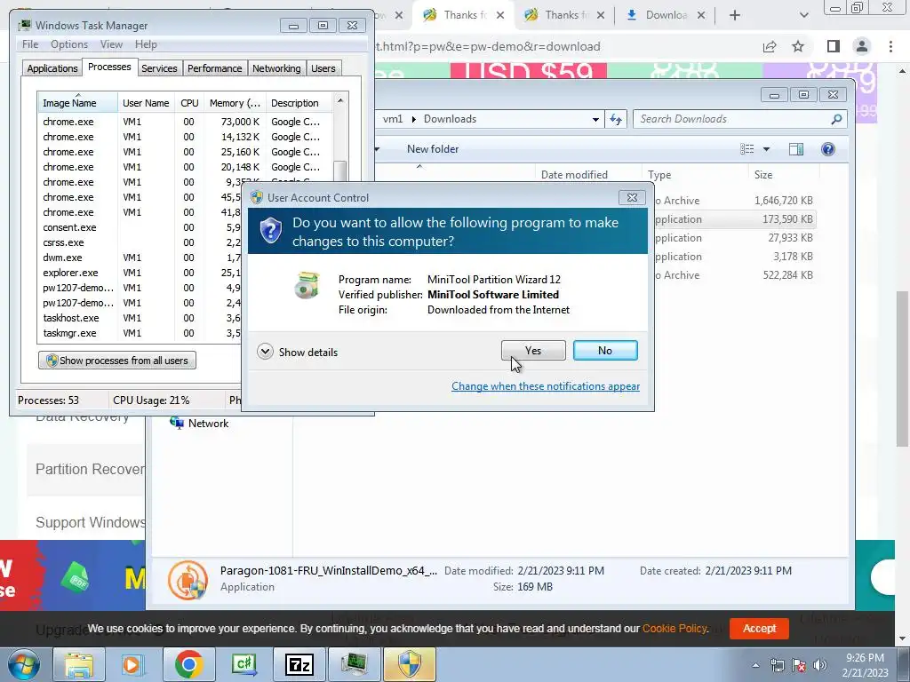Open Windows Start menu
The height and width of the screenshot is (682, 910).
tap(23, 664)
